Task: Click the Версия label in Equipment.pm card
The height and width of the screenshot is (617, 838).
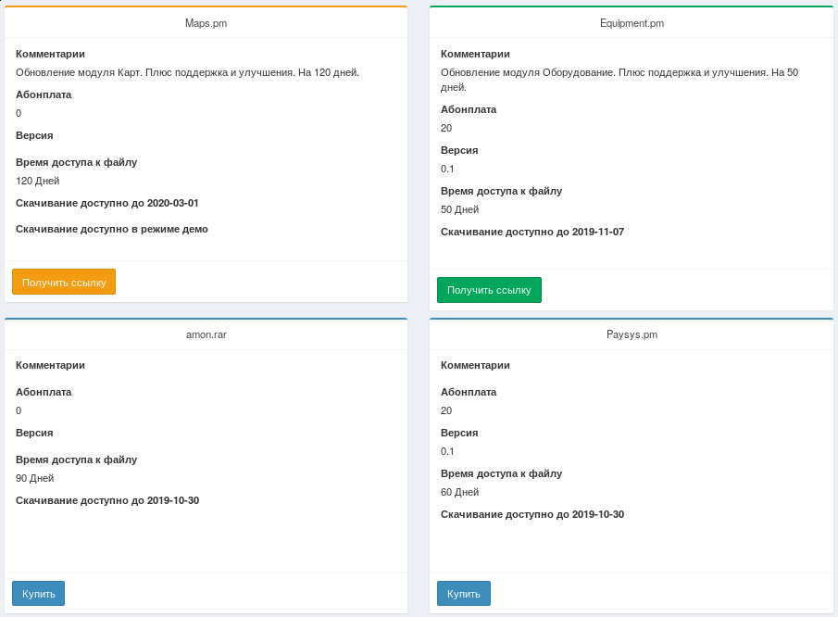Action: pyautogui.click(x=459, y=150)
